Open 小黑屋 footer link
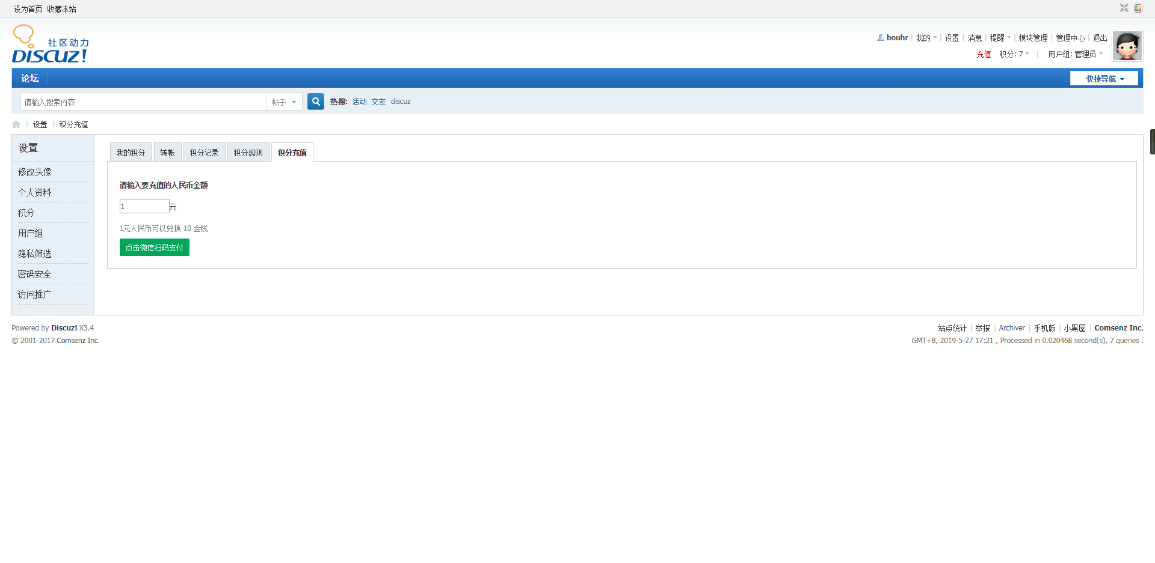 coord(1074,328)
